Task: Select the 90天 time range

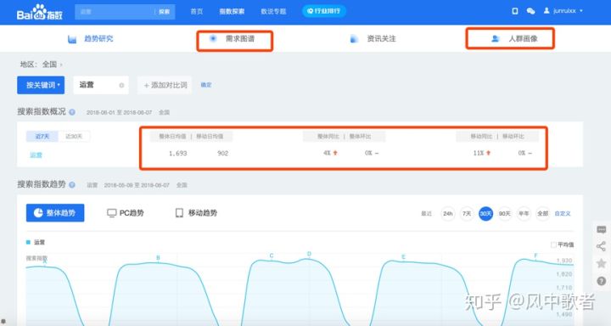Action: pyautogui.click(x=505, y=214)
